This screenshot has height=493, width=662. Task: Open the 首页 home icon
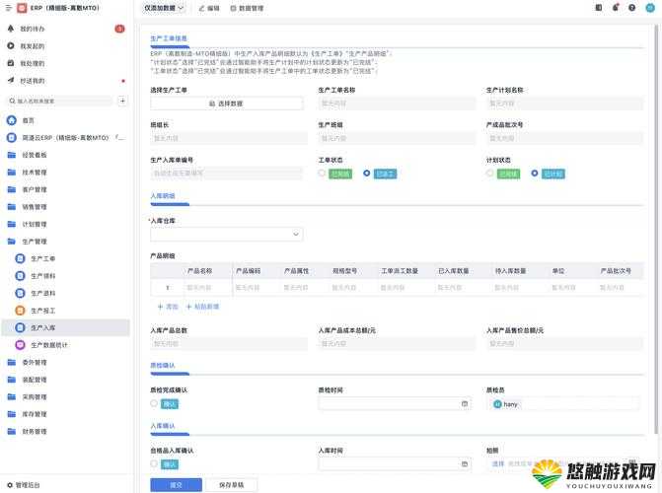(x=12, y=120)
